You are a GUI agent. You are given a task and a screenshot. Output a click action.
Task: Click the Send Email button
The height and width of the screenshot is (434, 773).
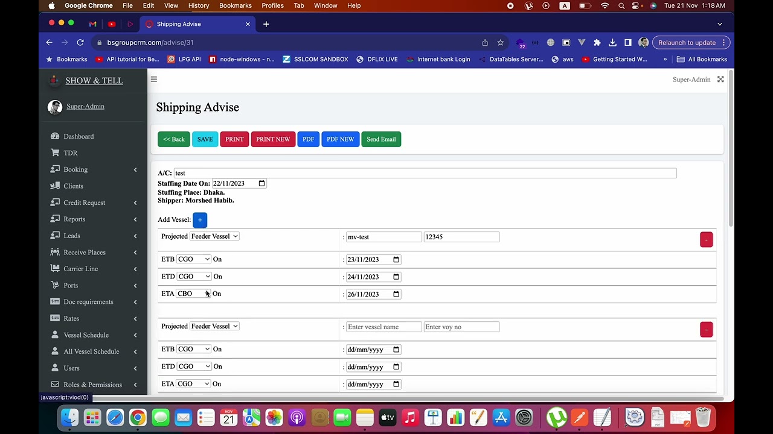pyautogui.click(x=381, y=139)
